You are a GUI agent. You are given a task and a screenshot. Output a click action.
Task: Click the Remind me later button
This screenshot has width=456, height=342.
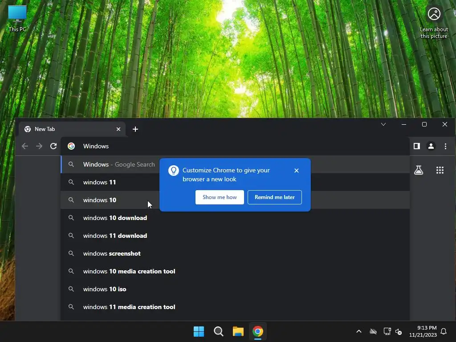[x=274, y=197]
